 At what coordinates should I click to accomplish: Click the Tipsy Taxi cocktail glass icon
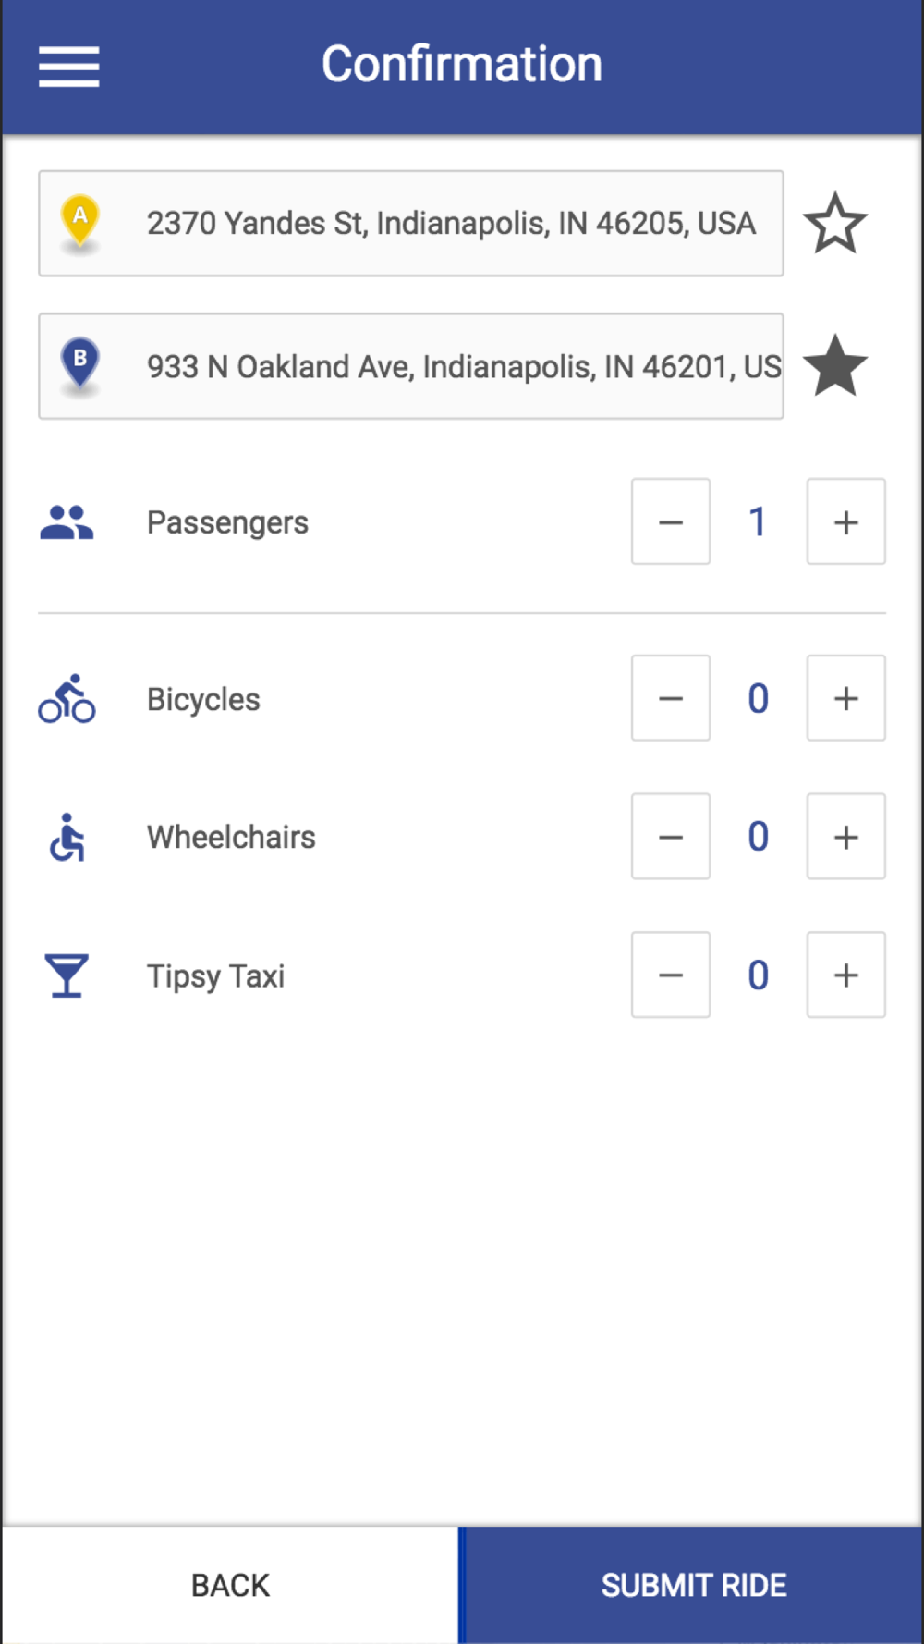67,975
